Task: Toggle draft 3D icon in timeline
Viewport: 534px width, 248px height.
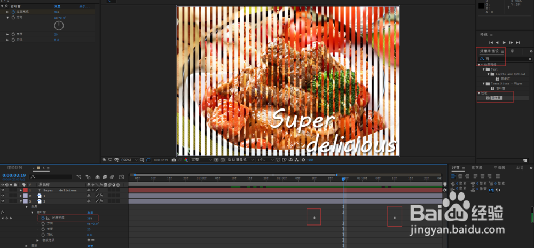Action: point(88,177)
